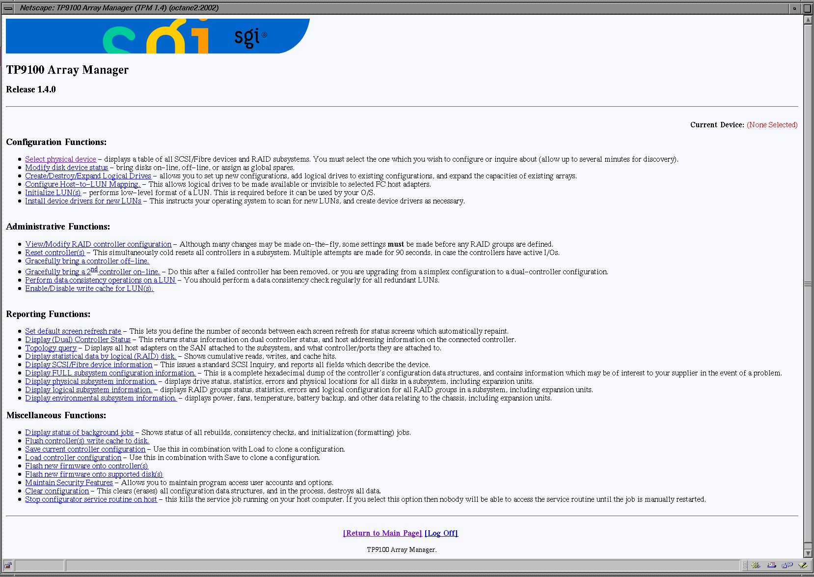Open Display logical subsystem information link
The image size is (814, 577).
pyautogui.click(x=89, y=390)
